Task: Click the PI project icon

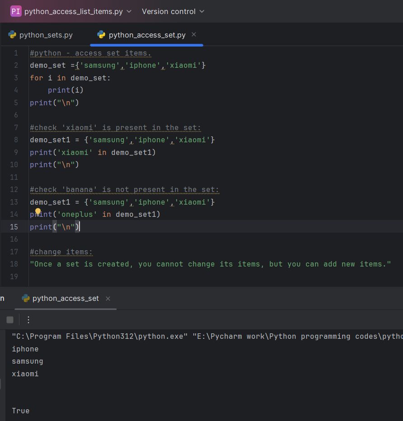Action: point(16,11)
